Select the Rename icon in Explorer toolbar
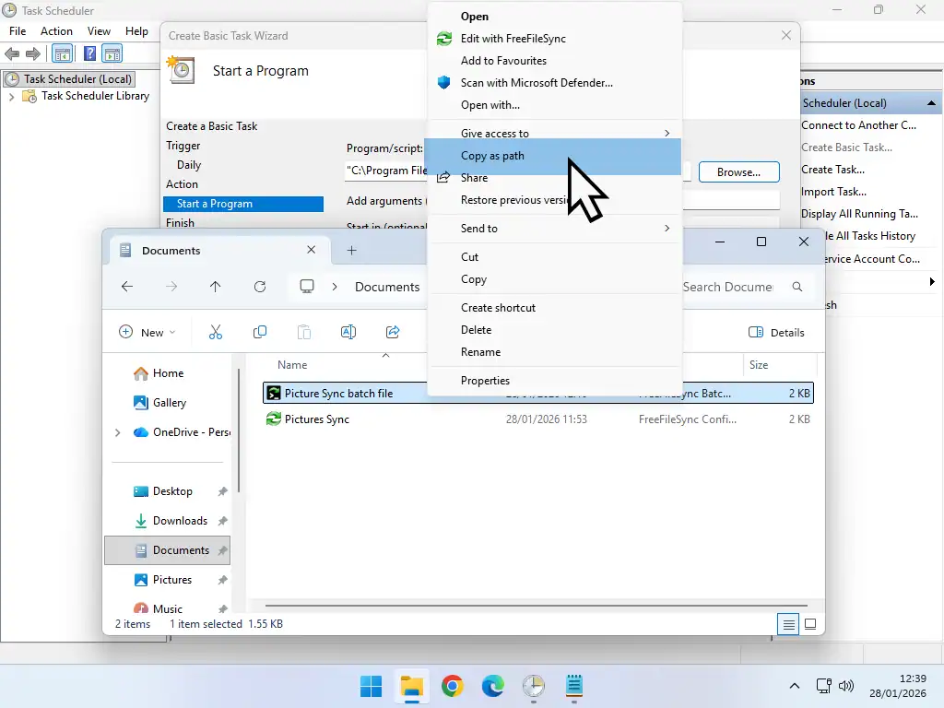 (x=348, y=332)
